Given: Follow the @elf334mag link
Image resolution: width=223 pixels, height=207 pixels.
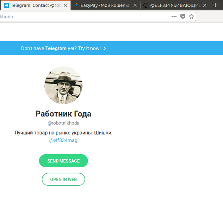Looking at the screenshot, I should coord(63,140).
